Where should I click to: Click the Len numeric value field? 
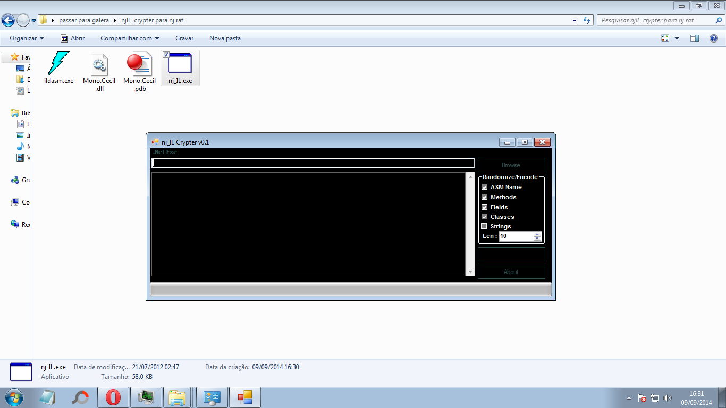tap(516, 236)
